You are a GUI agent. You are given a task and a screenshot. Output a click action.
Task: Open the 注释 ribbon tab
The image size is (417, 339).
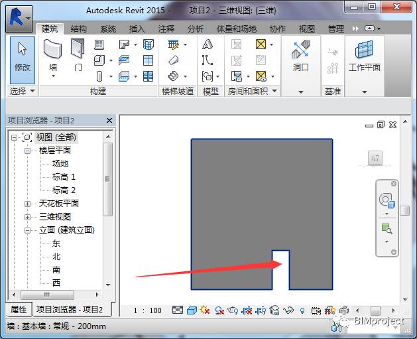(x=166, y=29)
